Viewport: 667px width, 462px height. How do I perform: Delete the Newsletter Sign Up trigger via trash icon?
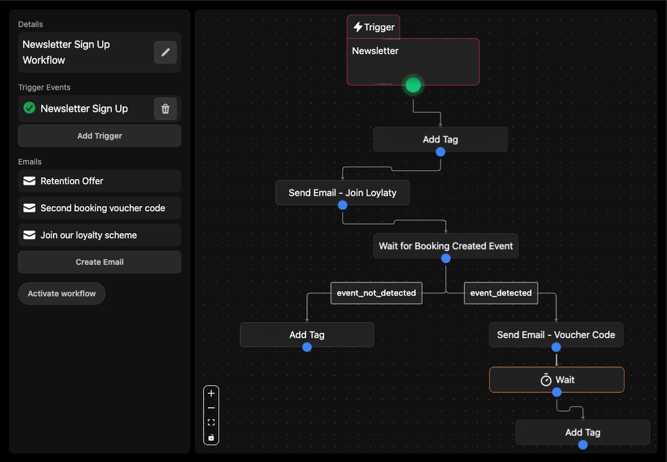(166, 109)
